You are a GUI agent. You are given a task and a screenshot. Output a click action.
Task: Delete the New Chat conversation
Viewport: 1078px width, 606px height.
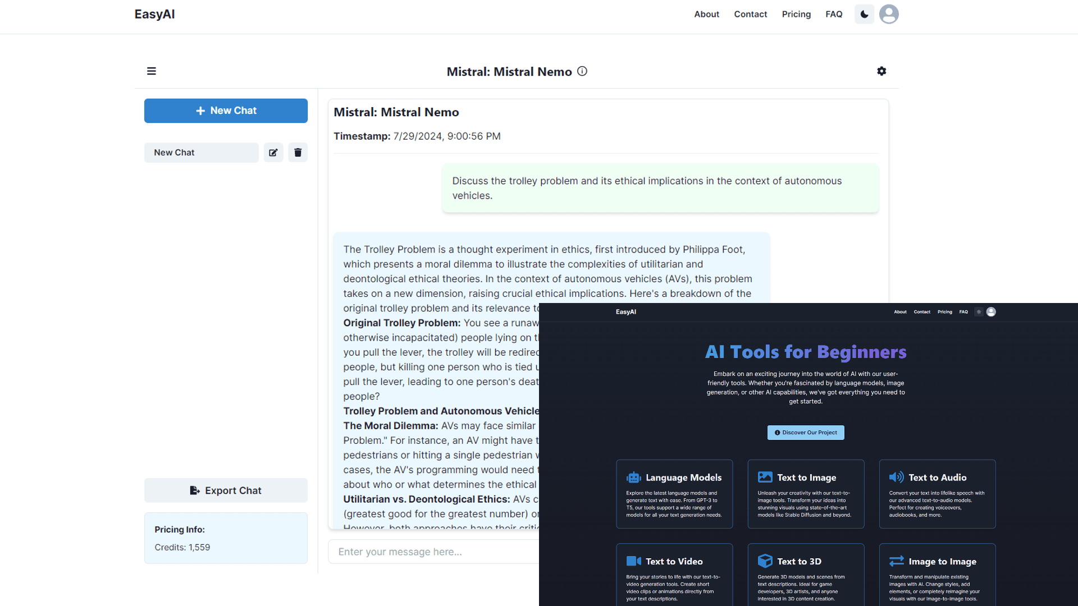coord(298,152)
